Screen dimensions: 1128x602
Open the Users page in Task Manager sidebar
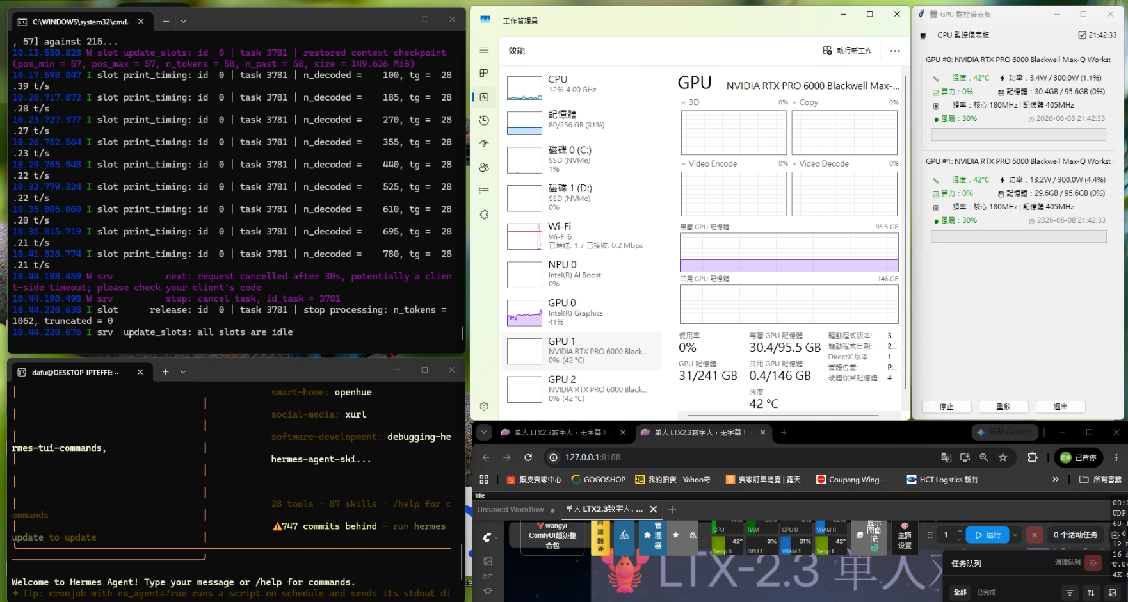click(x=484, y=167)
